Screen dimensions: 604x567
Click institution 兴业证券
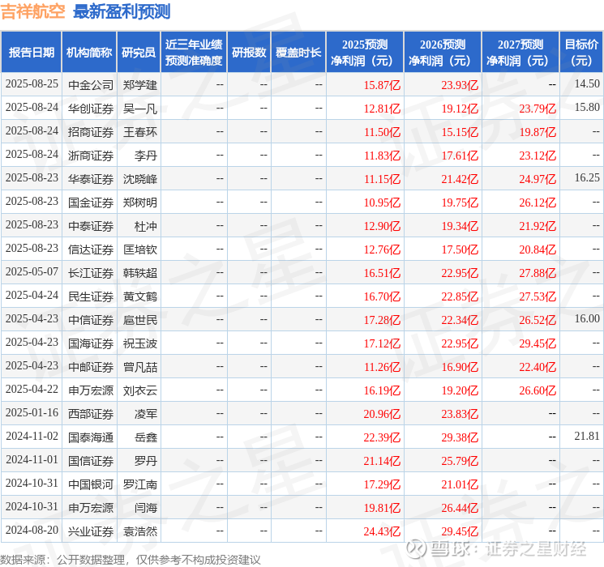91,531
